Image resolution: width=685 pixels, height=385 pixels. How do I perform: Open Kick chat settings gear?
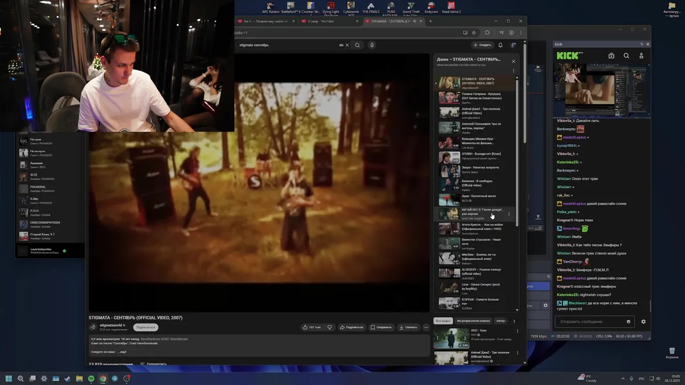643,321
